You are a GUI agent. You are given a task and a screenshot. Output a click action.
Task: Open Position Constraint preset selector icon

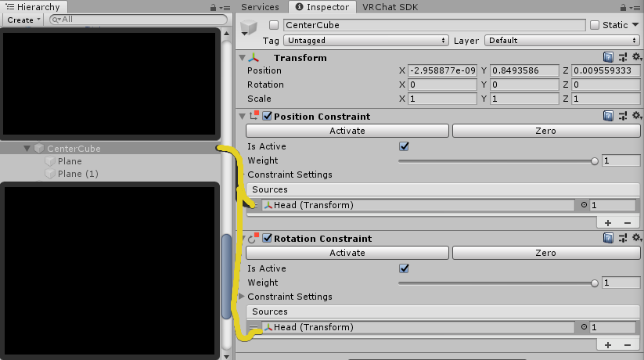pos(623,116)
